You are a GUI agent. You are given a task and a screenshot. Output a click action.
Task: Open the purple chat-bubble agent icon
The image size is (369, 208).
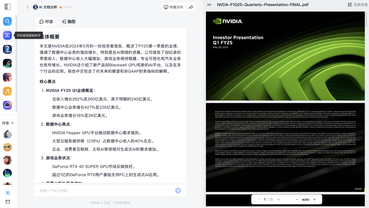click(x=8, y=106)
